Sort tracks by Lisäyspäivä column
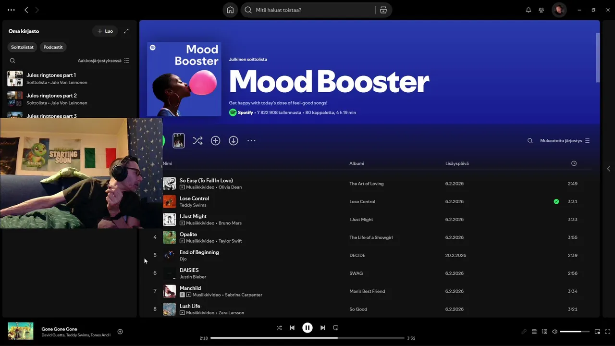 pyautogui.click(x=457, y=163)
